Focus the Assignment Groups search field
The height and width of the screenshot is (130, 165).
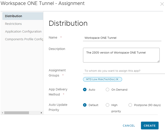tap(124, 71)
